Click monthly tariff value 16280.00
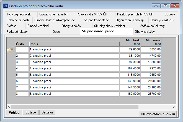This screenshot has width=183, height=122. (x=151, y=62)
